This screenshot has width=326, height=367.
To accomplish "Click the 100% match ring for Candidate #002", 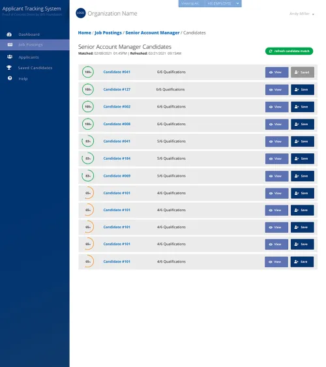I will 88,106.
